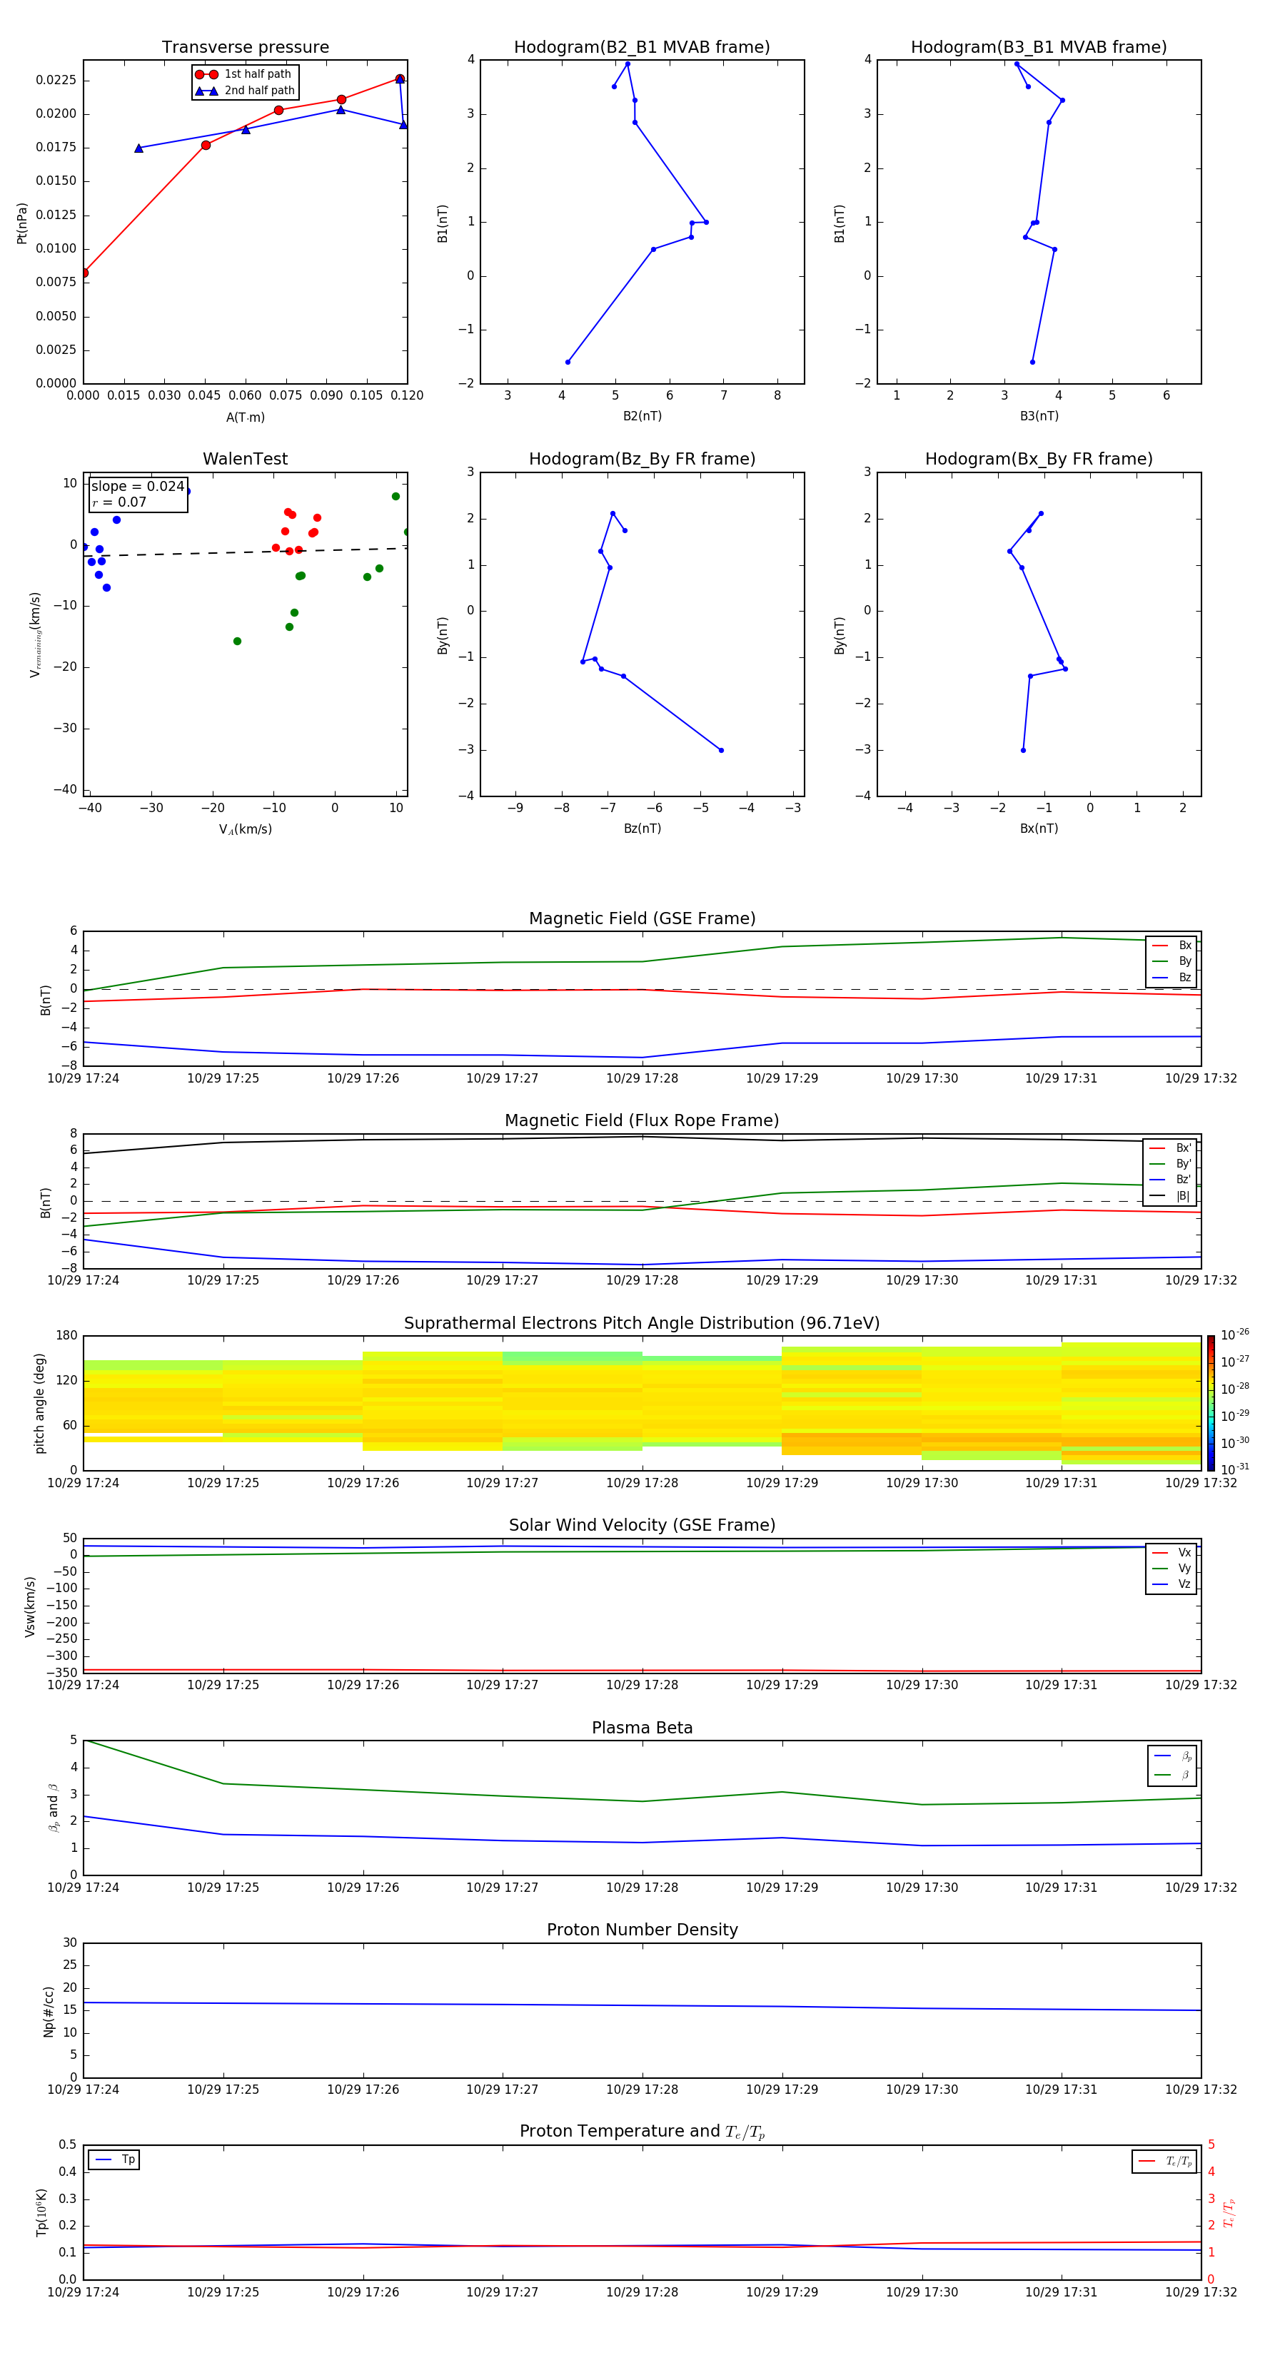Select the '2nd half path' legend entry
The image size is (1285, 2355).
point(245,91)
